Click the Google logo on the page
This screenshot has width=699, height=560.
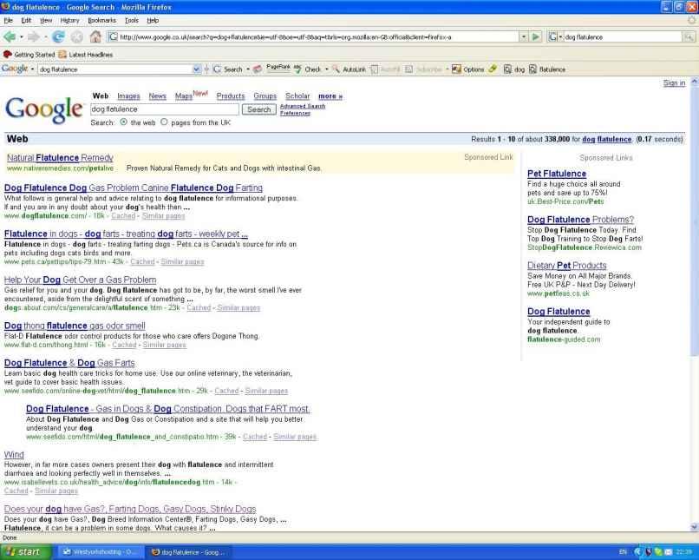pyautogui.click(x=43, y=111)
